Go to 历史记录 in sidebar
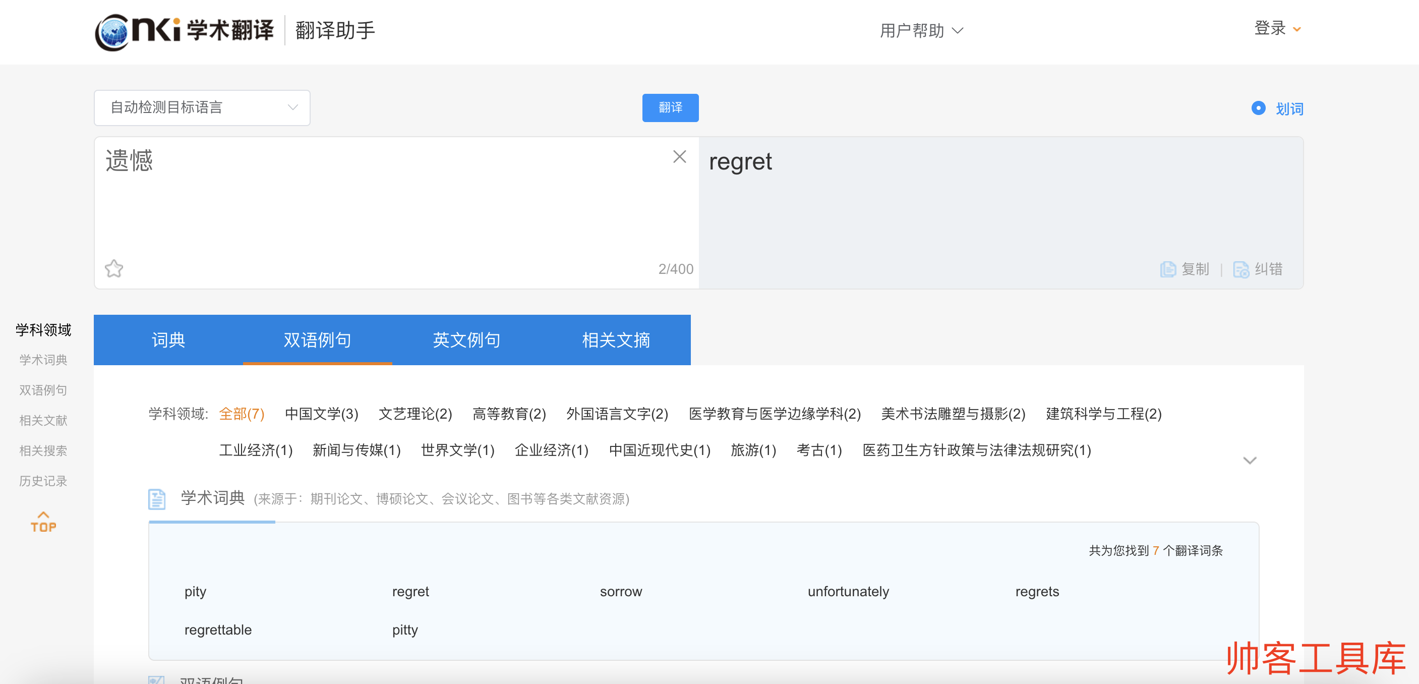Image resolution: width=1419 pixels, height=684 pixels. (x=43, y=481)
